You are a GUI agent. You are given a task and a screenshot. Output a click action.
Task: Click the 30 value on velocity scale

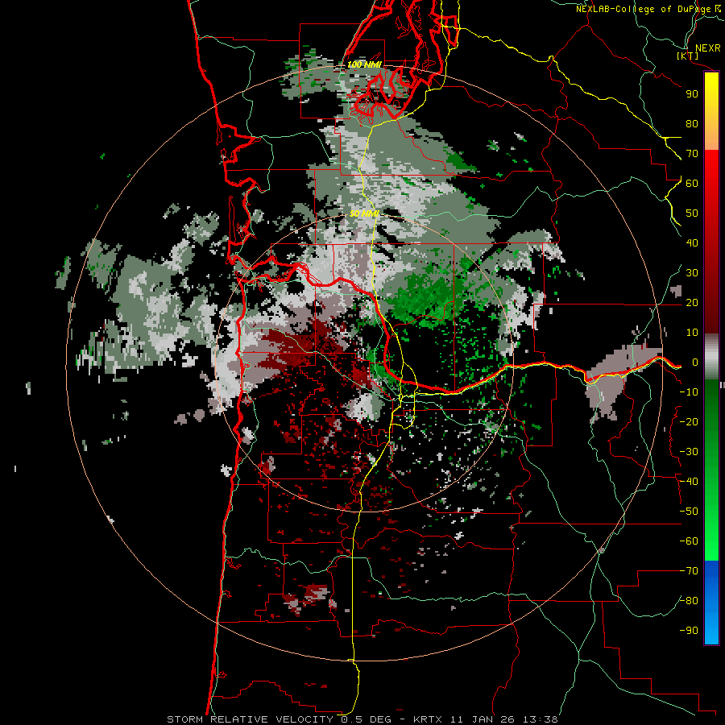coord(692,273)
